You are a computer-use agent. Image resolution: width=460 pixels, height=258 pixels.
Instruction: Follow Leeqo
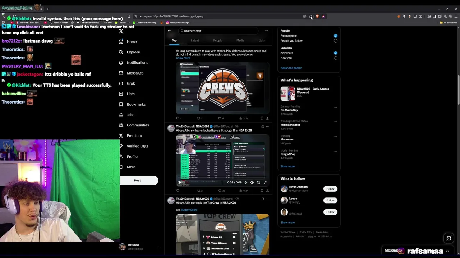pos(330,200)
